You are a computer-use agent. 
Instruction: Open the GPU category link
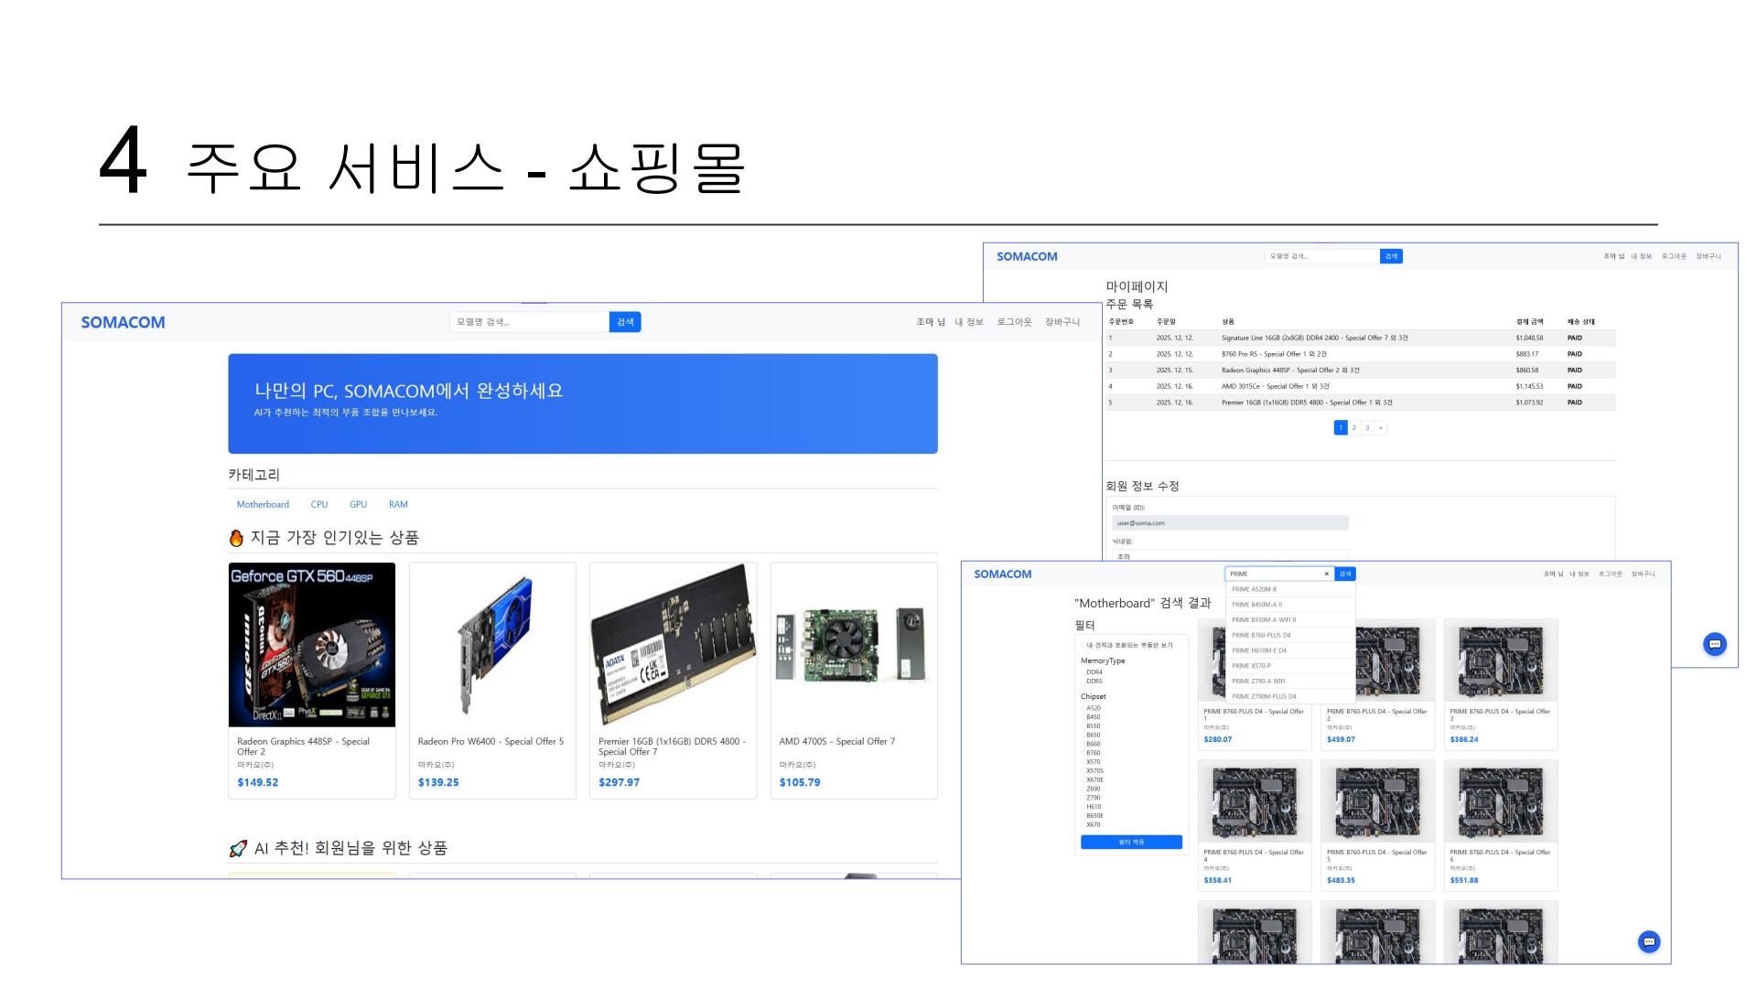pyautogui.click(x=358, y=504)
